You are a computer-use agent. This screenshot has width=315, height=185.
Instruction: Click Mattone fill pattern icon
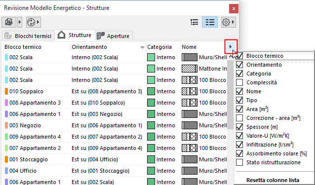190,69
